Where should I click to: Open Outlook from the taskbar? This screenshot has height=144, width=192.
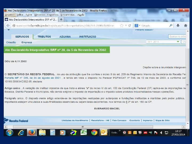tap(104, 133)
